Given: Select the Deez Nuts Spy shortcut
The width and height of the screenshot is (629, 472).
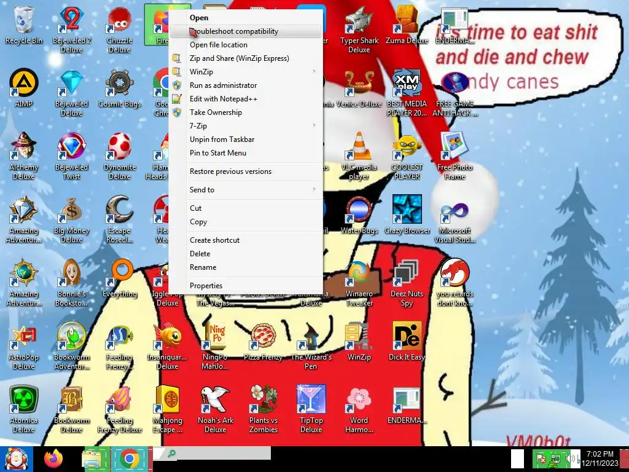Looking at the screenshot, I should coord(407,283).
